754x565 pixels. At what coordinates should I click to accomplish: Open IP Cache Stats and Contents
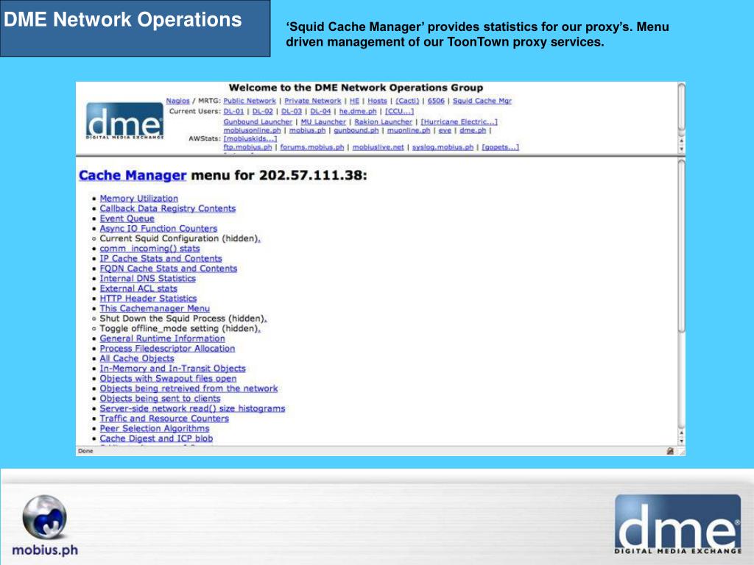(x=161, y=258)
